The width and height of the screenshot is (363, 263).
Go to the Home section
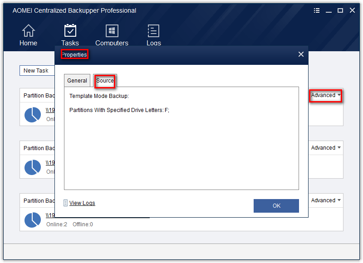(28, 35)
